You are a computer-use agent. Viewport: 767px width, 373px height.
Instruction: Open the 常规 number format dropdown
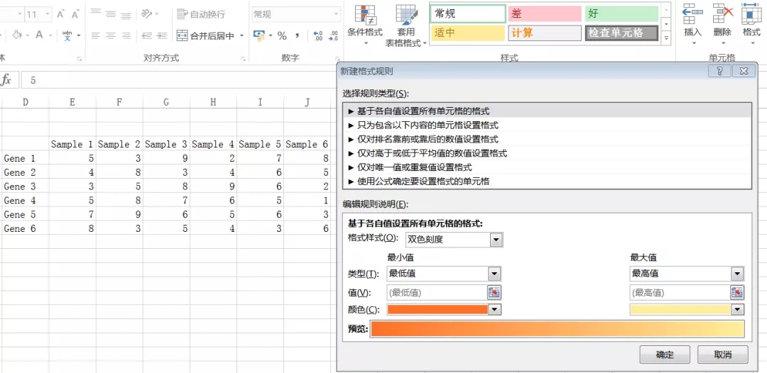[x=337, y=14]
